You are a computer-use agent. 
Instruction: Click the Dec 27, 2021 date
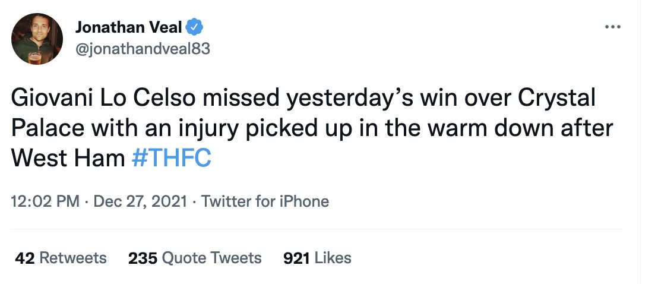point(140,201)
